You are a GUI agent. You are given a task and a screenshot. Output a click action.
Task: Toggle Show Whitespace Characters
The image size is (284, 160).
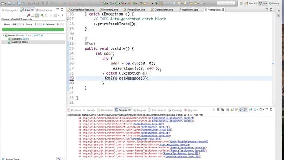coord(174,3)
